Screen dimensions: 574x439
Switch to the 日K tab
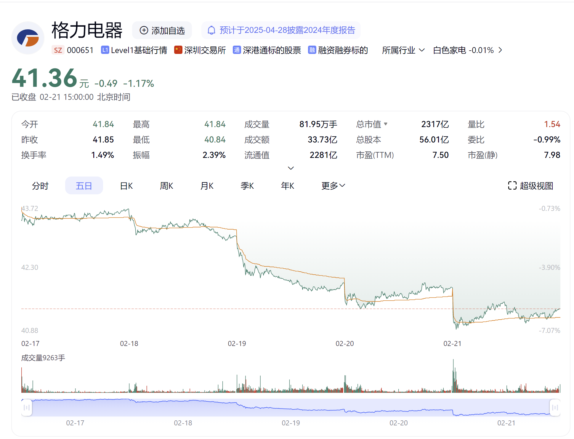coord(126,186)
